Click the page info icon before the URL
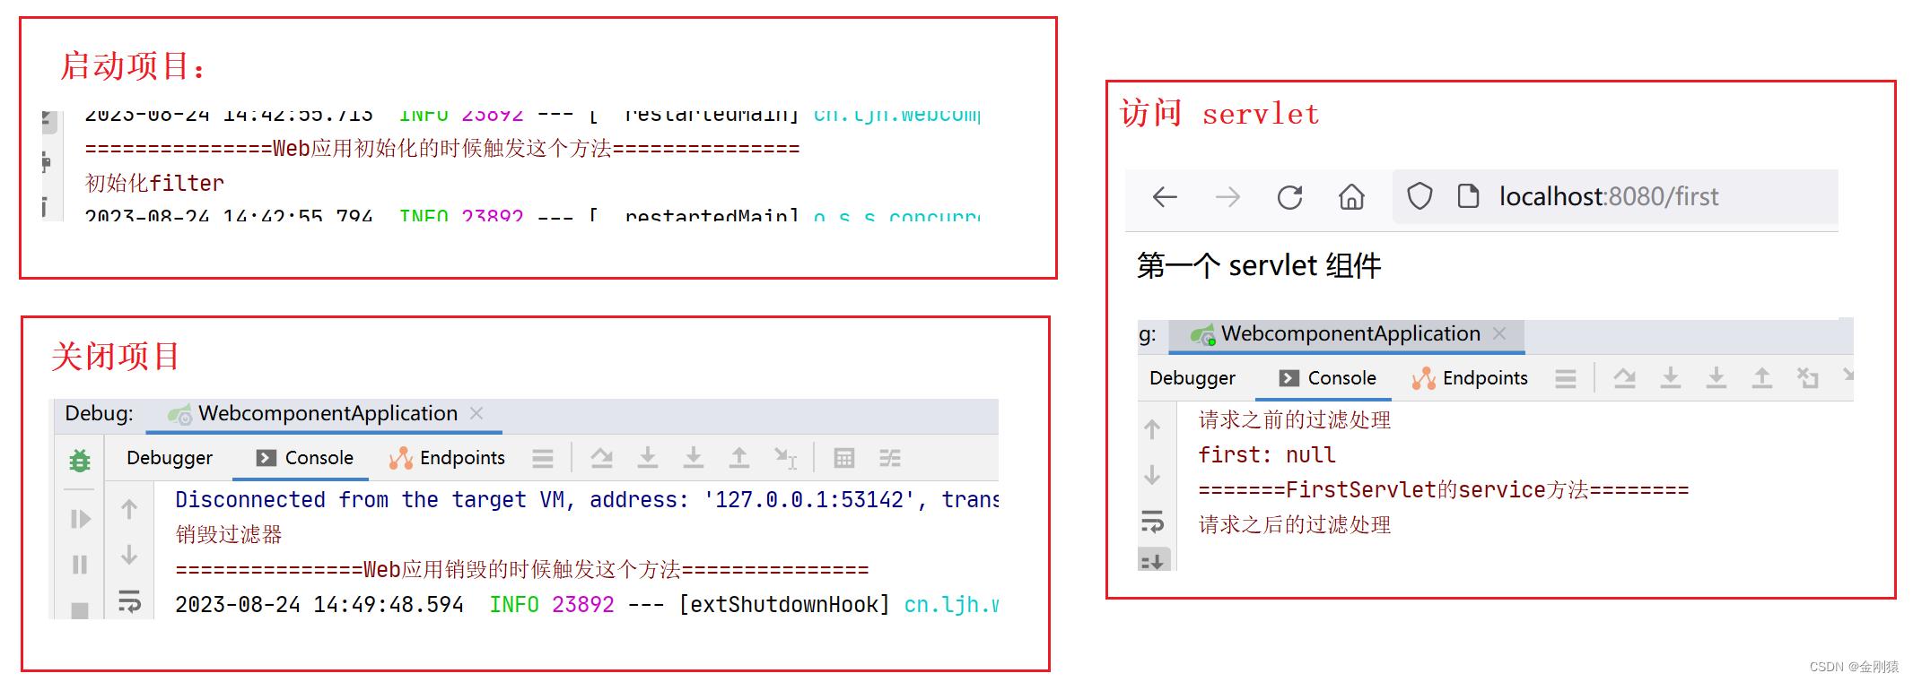 pyautogui.click(x=1468, y=196)
